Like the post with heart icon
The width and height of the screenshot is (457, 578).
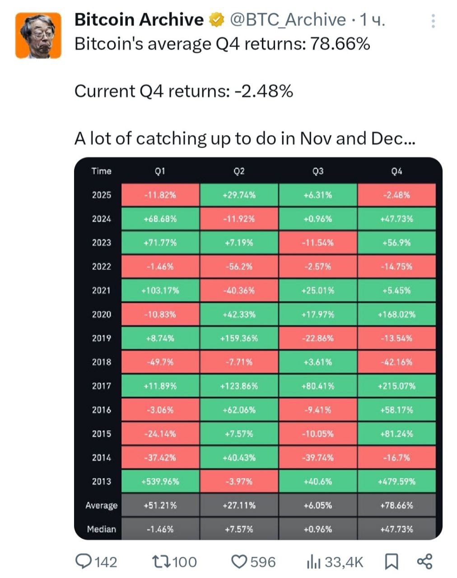239,561
